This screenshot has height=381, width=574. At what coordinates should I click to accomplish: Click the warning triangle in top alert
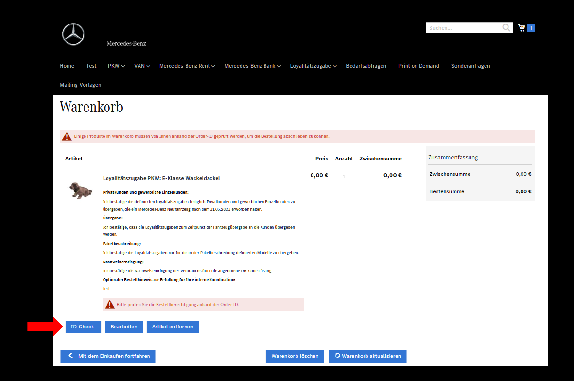point(67,136)
